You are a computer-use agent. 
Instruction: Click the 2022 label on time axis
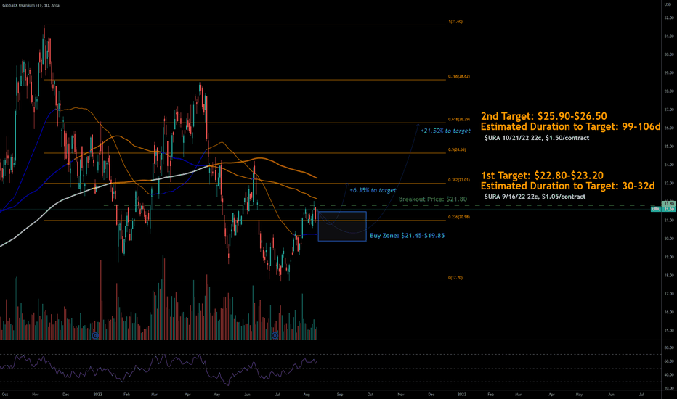(98, 394)
